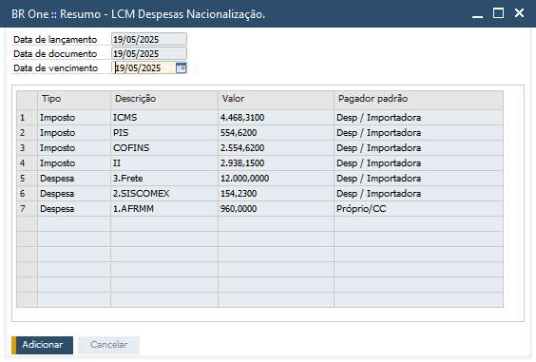The image size is (536, 362).
Task: Select the COFINS value 2.554,6200 cell
Action: click(x=276, y=148)
